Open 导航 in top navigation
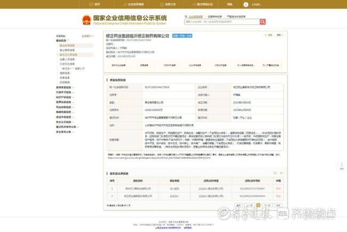The height and width of the screenshot is (232, 347). click(x=230, y=4)
